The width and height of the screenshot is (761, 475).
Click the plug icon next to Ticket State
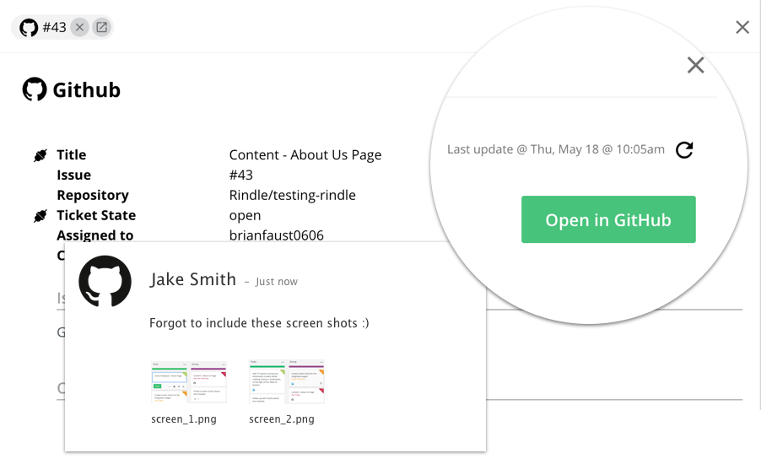point(40,215)
